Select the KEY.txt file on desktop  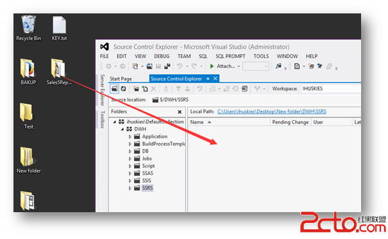coord(59,28)
